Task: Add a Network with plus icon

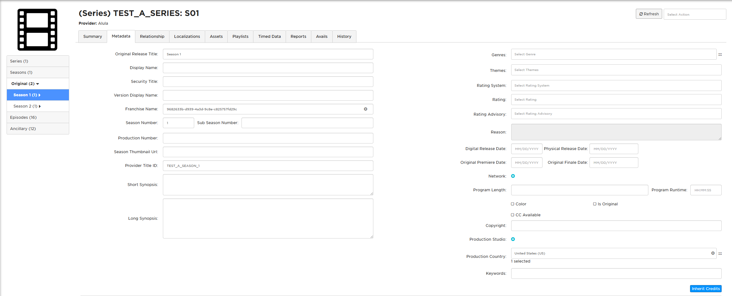Action: 513,176
